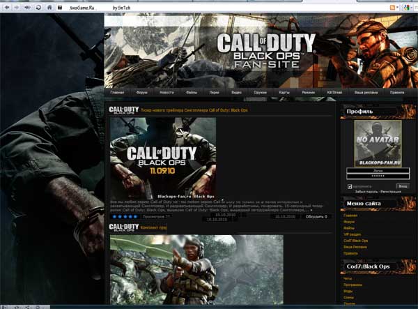Open the Карты navigation tab
This screenshot has height=309, width=418.
(x=284, y=92)
